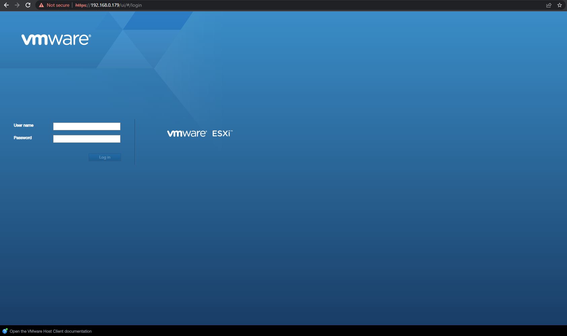Click the VMware ESXi logo

tap(200, 133)
